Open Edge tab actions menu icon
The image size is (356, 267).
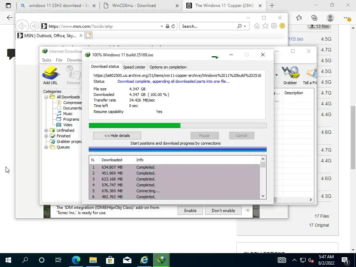(8, 6)
